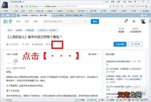This screenshot has width=151, height=102.
Task: Open Zhihu notifications bell icon
Action: (x=126, y=21)
